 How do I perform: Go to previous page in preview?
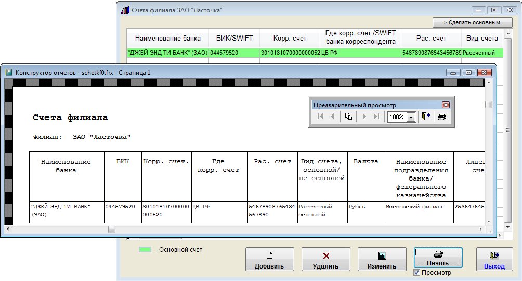point(332,117)
